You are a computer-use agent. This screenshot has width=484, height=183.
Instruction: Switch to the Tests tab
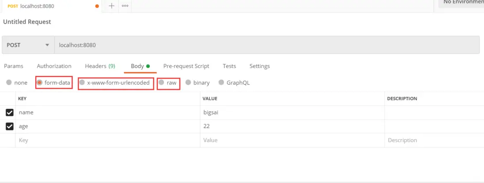pyautogui.click(x=229, y=66)
